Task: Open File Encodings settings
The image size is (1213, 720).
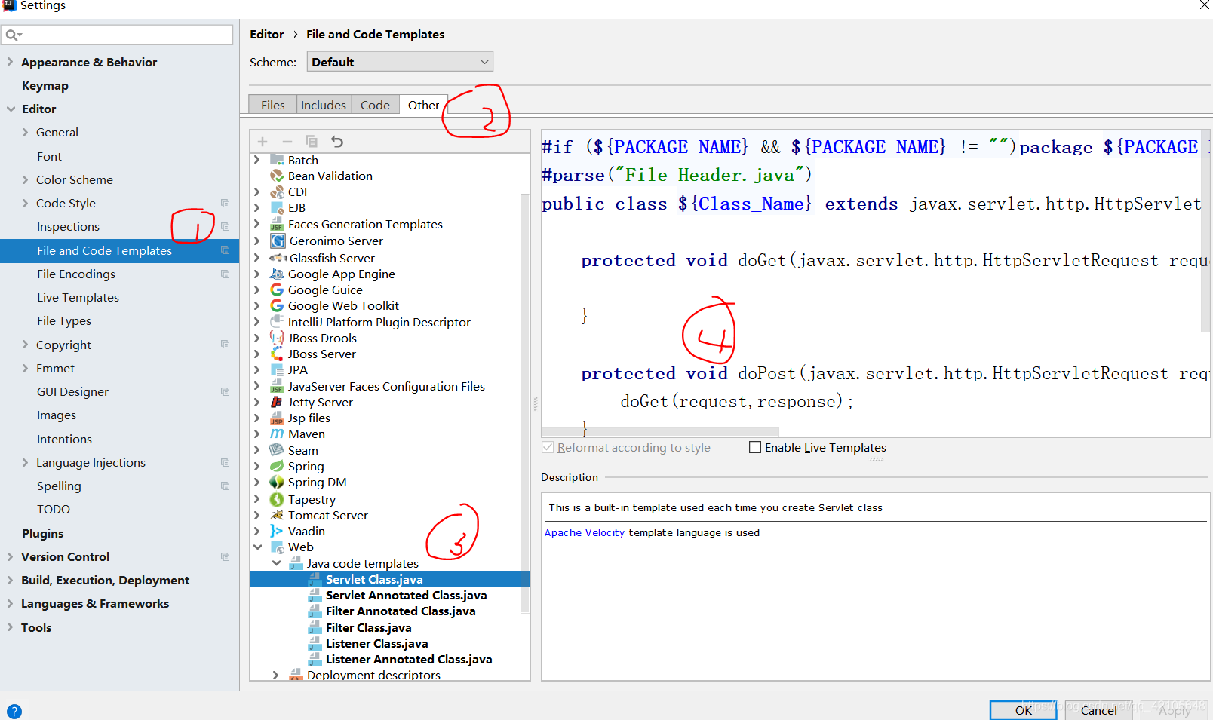Action: click(x=76, y=274)
